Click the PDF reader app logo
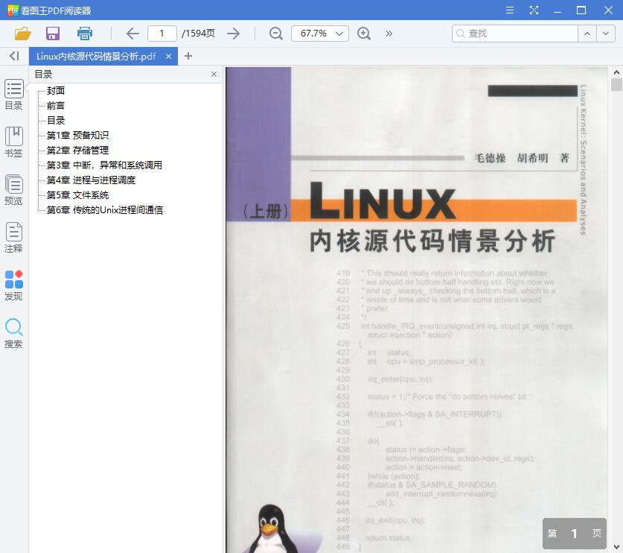This screenshot has width=623, height=553. click(x=13, y=10)
